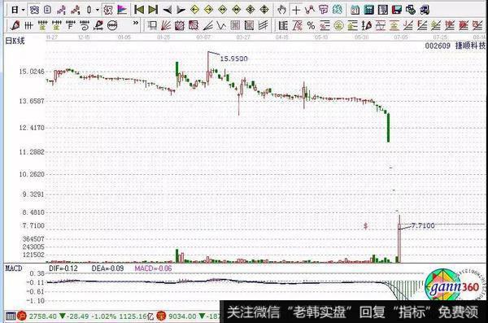
Task: Click yellow diamond with inward horizontal arrows
Action: pos(237,10)
